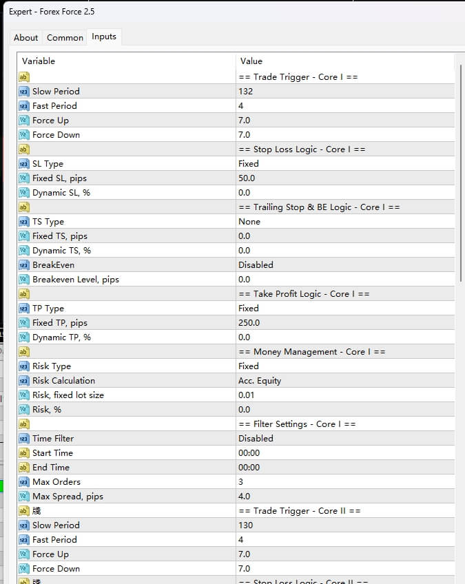Click the icon next to Max Orders
Image resolution: width=465 pixels, height=584 pixels.
[23, 482]
